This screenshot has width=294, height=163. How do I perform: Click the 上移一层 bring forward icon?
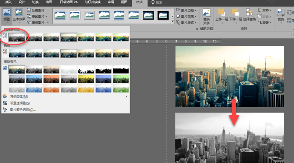221,15
